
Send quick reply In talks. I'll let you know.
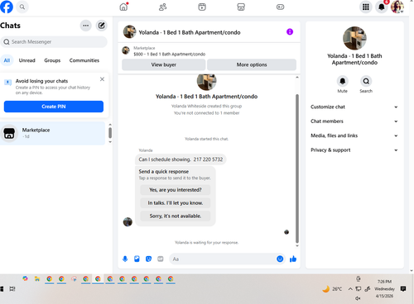(x=176, y=203)
